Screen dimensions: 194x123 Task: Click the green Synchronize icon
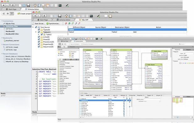point(47,23)
